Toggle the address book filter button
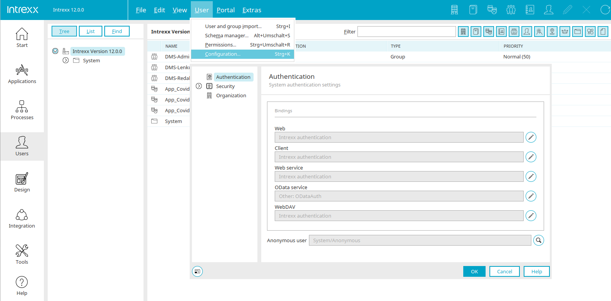Screen dimensions: 611x301 pos(501,32)
